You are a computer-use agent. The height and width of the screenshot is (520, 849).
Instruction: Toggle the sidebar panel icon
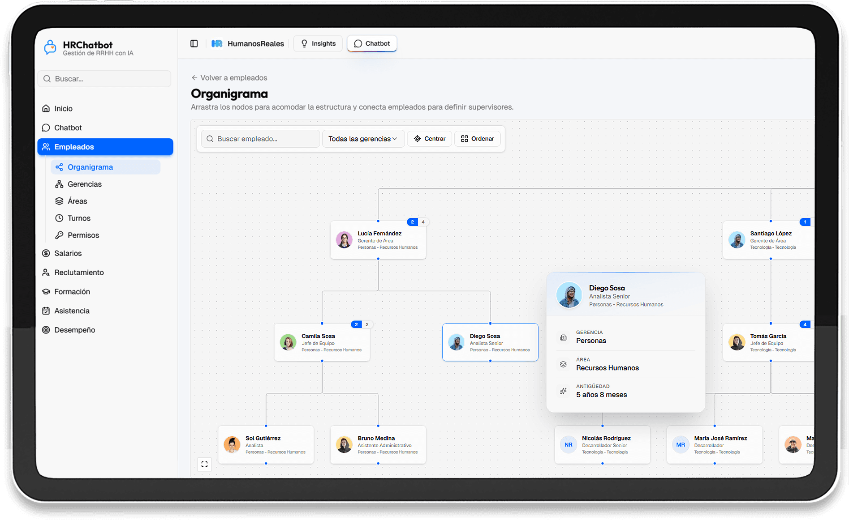click(x=194, y=43)
